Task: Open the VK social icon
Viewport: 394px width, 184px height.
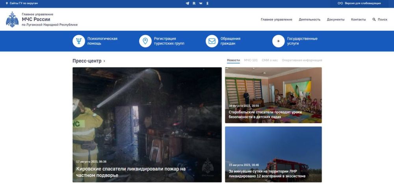Action: pyautogui.click(x=201, y=4)
